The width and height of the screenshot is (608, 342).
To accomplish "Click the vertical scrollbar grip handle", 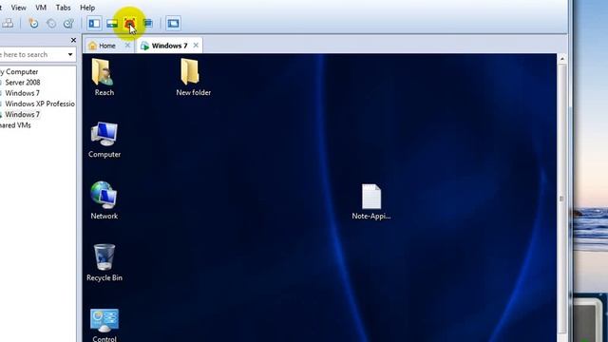I will coord(561,199).
